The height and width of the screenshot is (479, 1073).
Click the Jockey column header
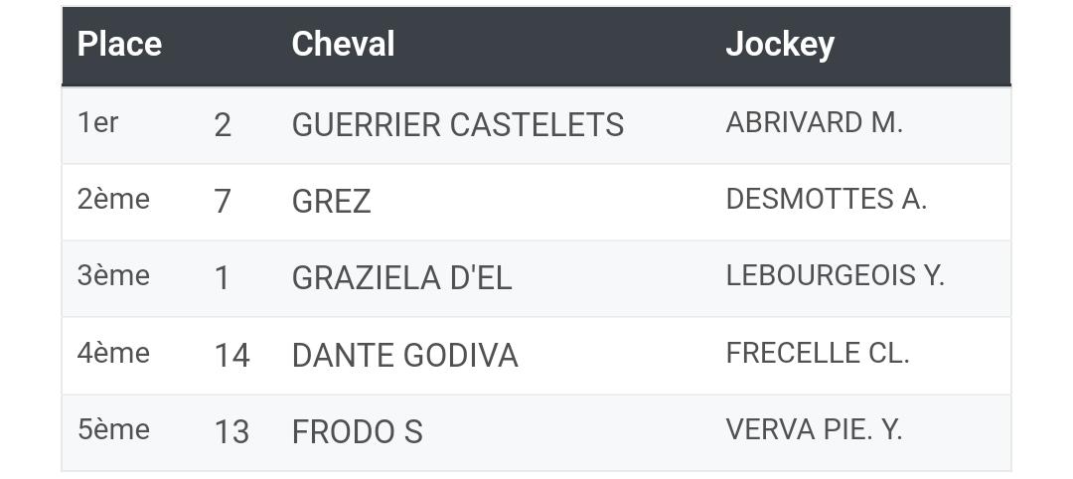pos(780,45)
